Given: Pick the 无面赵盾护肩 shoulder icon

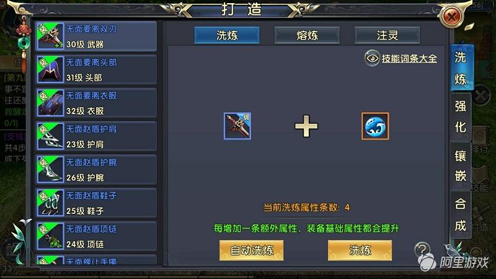Looking at the screenshot, I should (x=50, y=136).
